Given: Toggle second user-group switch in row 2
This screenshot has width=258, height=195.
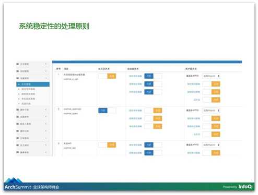Looking at the screenshot, I should tap(212, 126).
